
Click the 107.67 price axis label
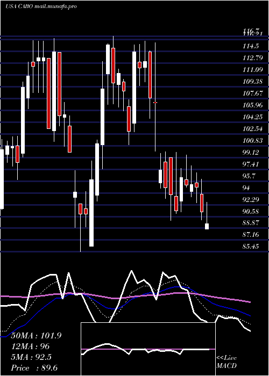[x=252, y=93]
